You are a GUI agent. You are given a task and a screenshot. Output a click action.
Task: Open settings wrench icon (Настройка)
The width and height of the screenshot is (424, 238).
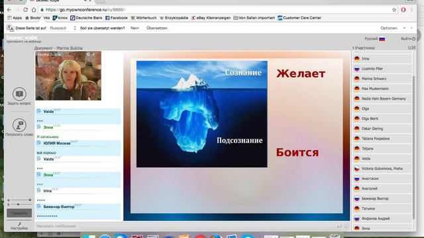tap(19, 224)
